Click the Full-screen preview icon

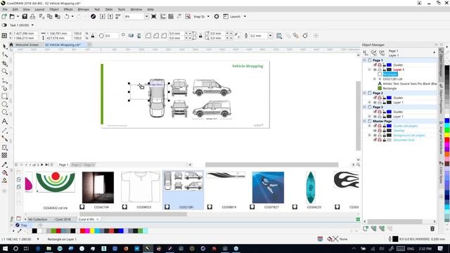point(154,17)
